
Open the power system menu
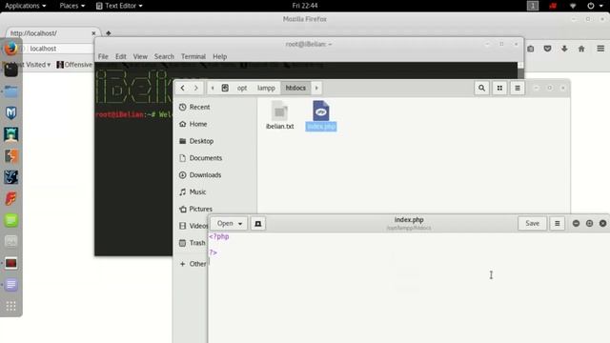click(595, 6)
